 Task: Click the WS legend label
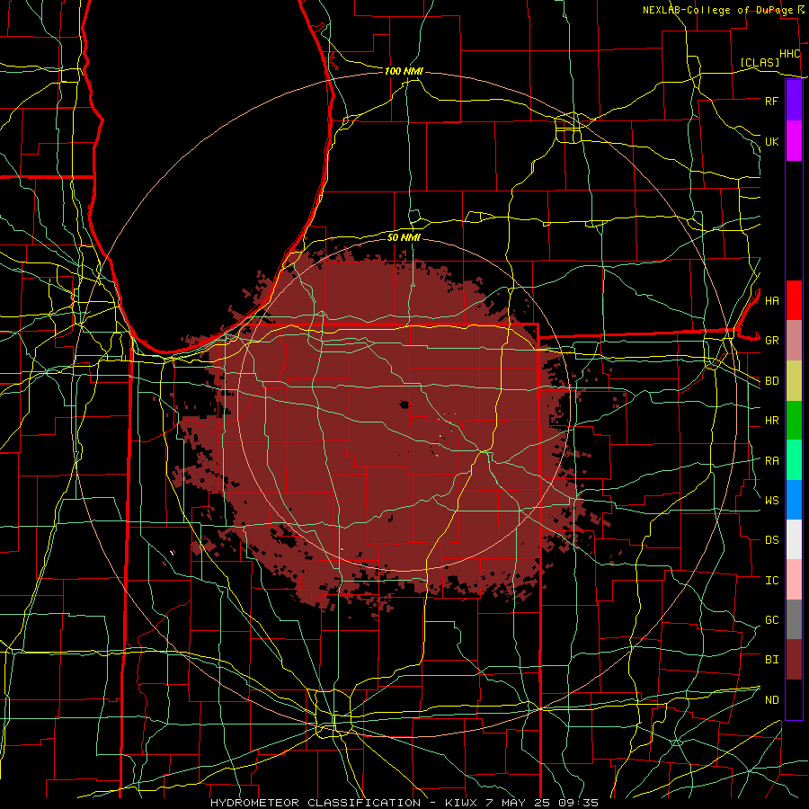click(x=771, y=501)
